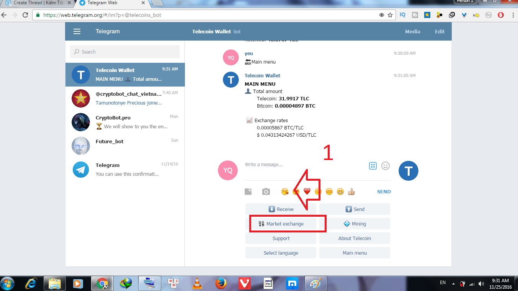Viewport: 518px width, 291px height.
Task: Click SEND to send the message
Action: click(x=384, y=192)
